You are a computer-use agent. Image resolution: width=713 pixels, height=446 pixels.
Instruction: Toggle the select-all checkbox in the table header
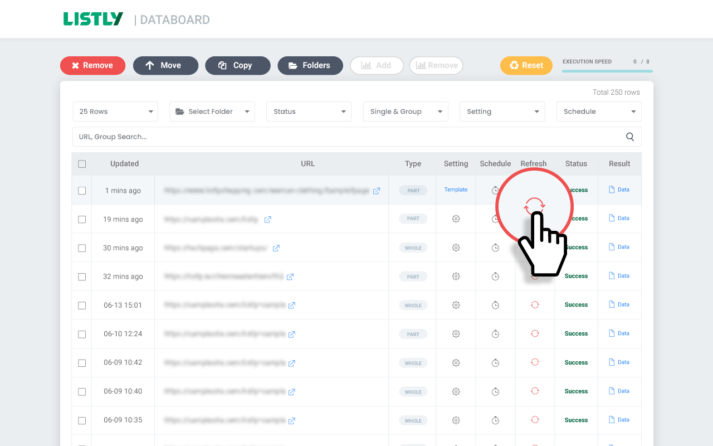[x=82, y=164]
